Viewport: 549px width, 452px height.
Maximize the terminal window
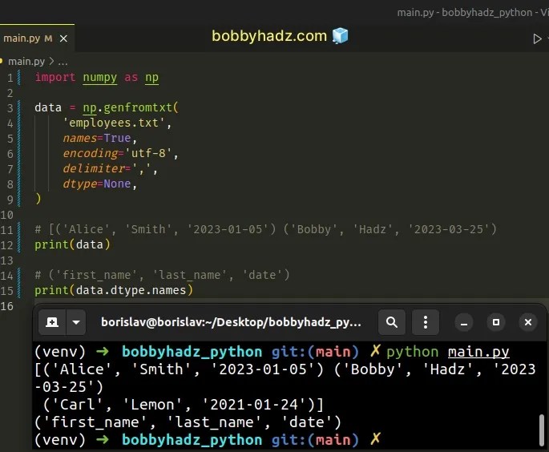[x=496, y=322]
